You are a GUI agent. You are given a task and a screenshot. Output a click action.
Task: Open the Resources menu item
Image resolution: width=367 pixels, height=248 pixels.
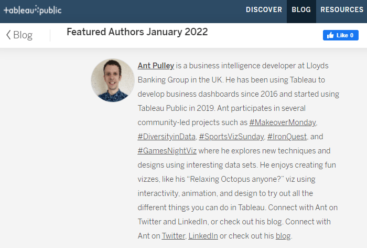pyautogui.click(x=341, y=10)
